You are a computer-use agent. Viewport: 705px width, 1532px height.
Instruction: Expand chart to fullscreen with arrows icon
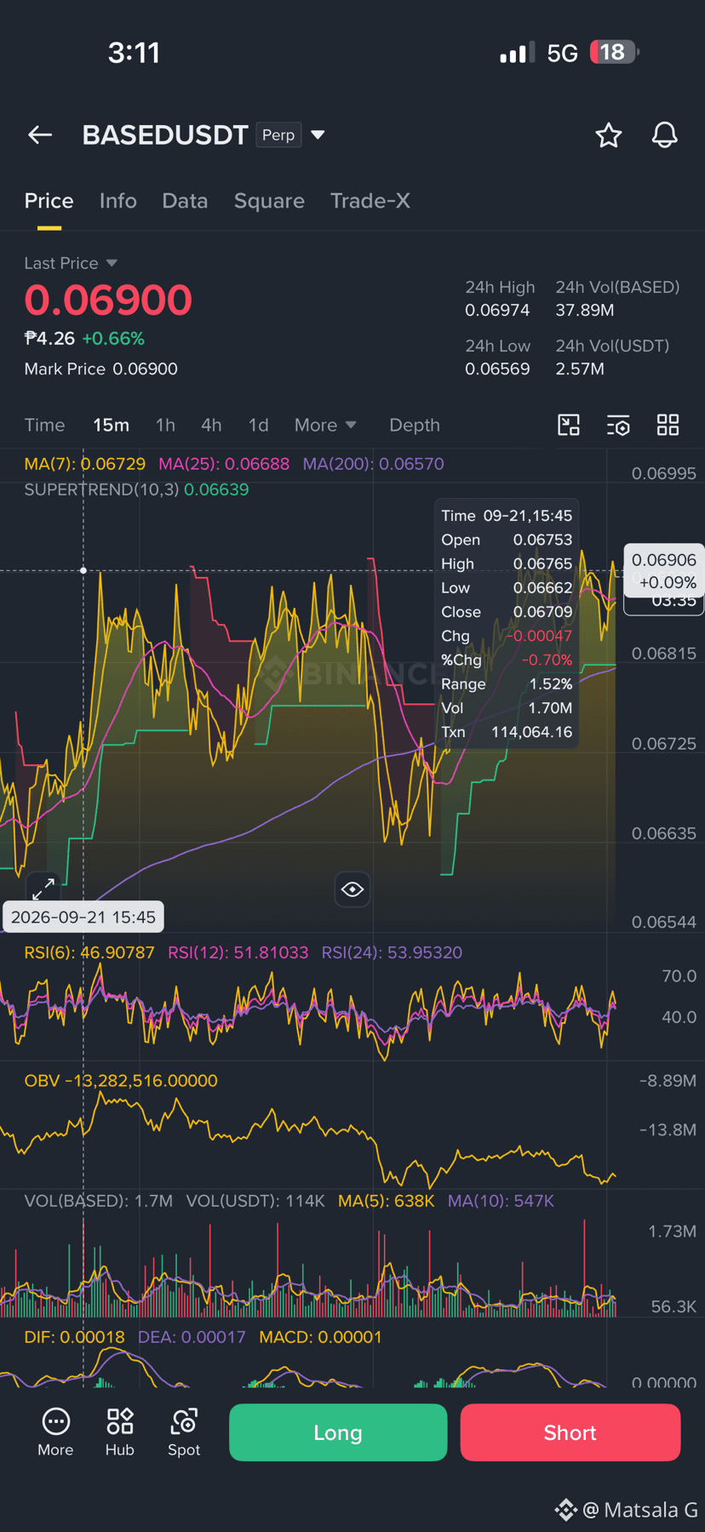tap(43, 889)
